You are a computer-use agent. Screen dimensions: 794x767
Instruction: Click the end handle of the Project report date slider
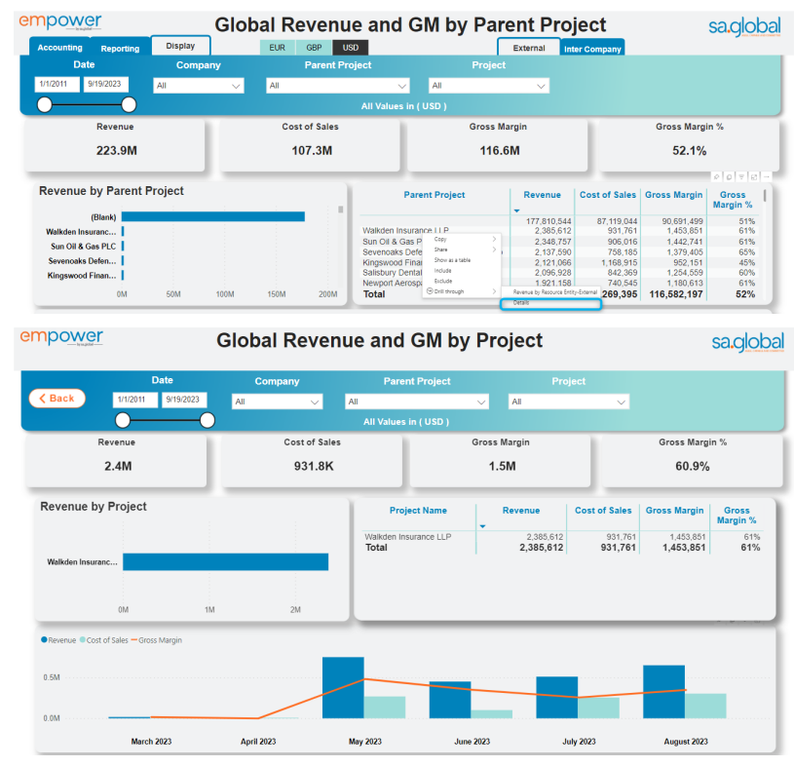(x=208, y=420)
